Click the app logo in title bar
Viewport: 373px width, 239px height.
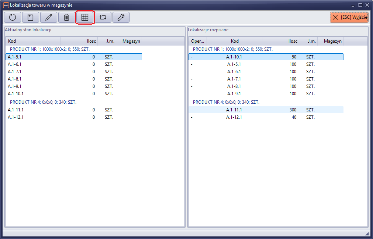tap(6, 5)
